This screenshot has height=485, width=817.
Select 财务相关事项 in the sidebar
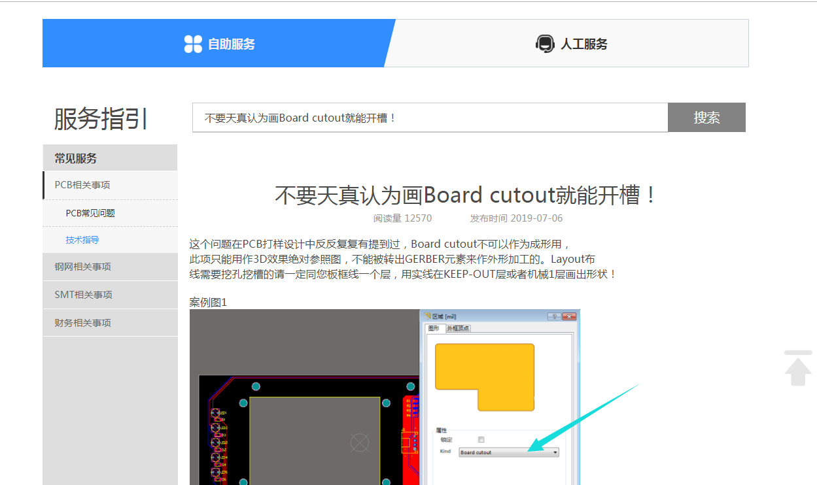pos(82,323)
